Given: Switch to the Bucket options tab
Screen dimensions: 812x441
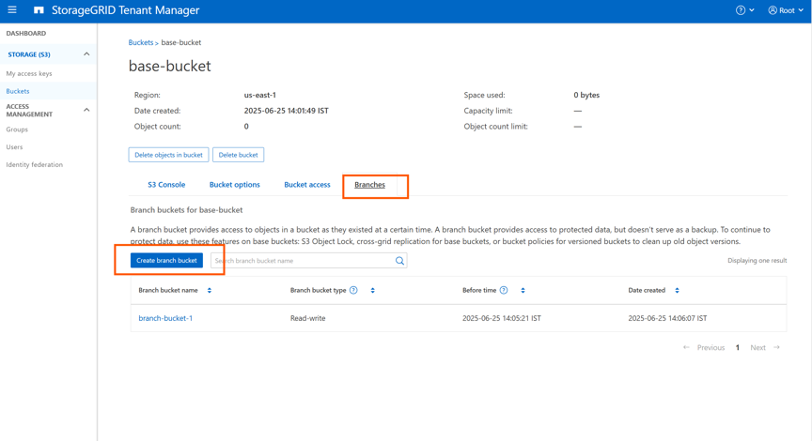Looking at the screenshot, I should pyautogui.click(x=234, y=185).
